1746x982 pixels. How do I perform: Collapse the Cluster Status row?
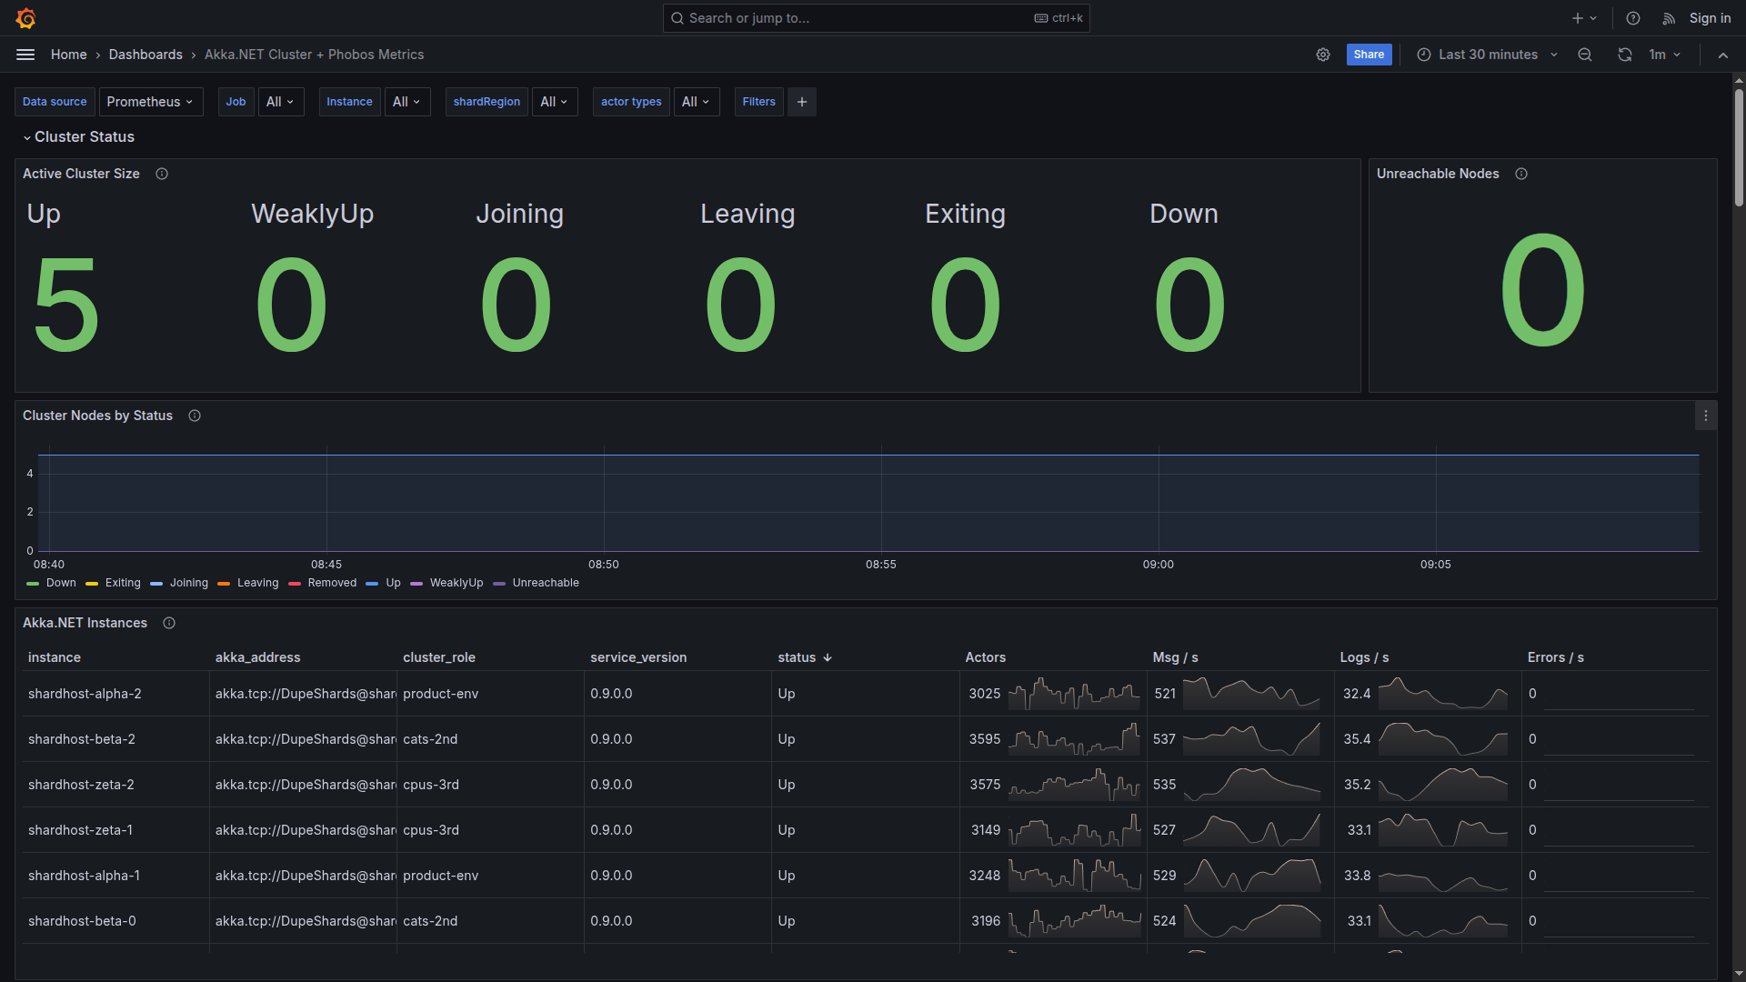(x=84, y=136)
